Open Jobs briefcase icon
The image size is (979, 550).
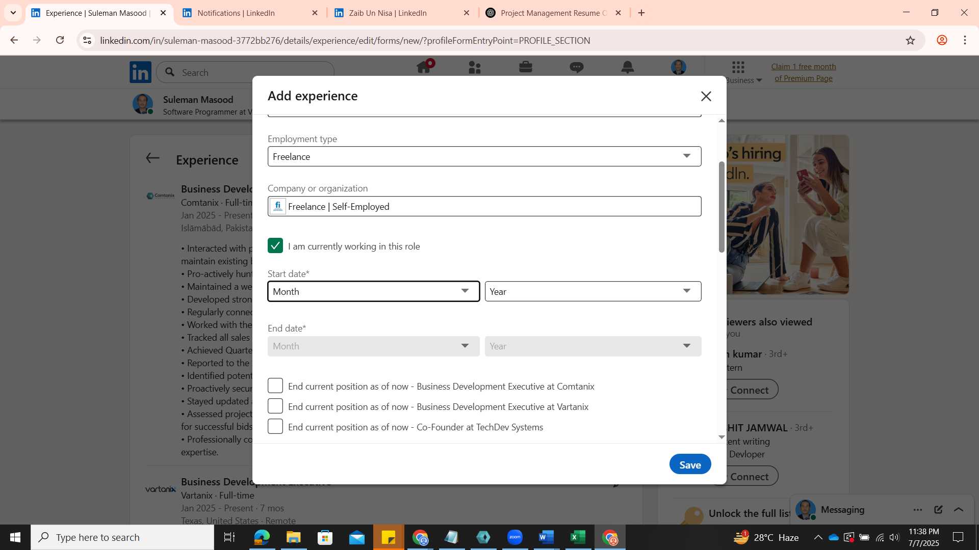(x=526, y=67)
